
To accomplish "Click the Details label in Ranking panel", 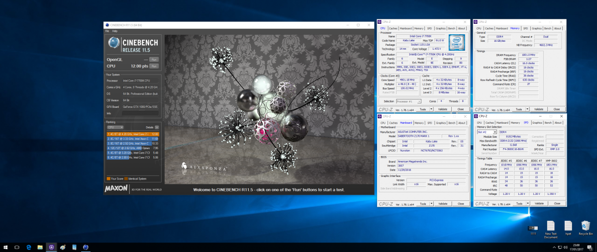I will [x=149, y=127].
